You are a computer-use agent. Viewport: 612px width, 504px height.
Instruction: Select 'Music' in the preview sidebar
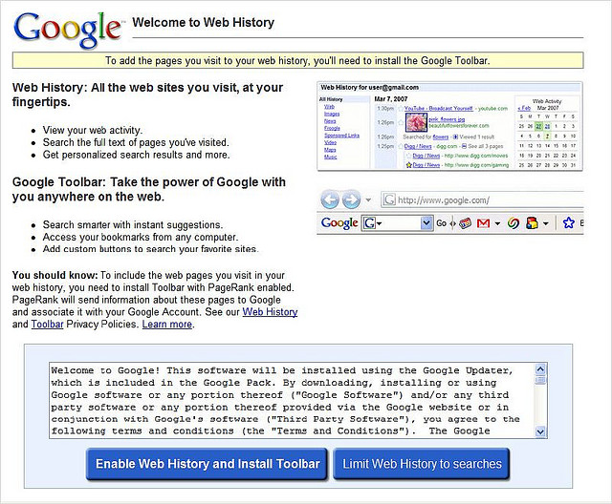[330, 157]
